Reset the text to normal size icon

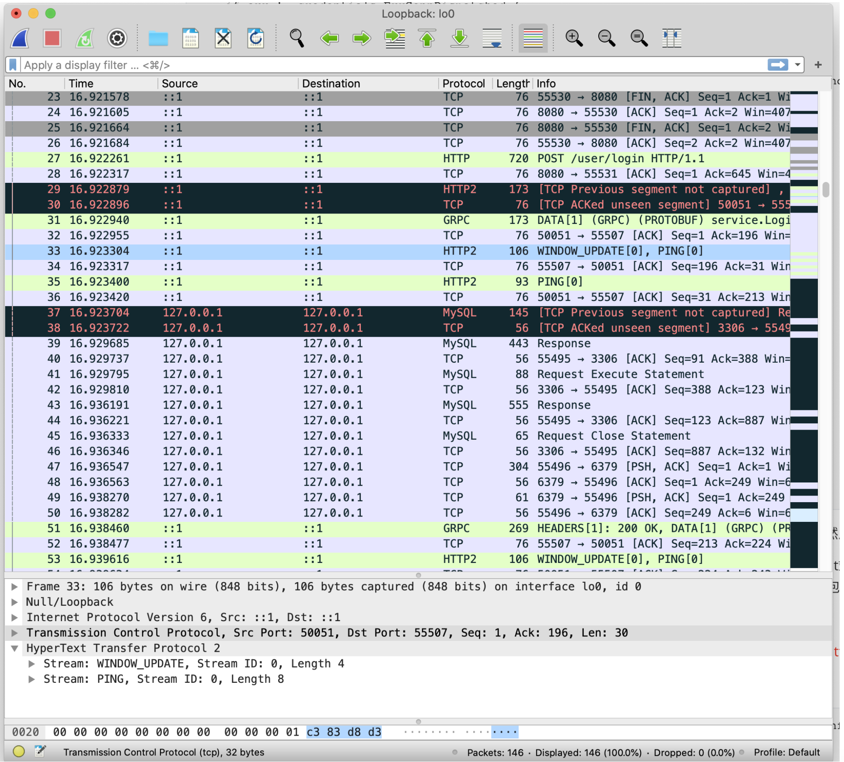(x=640, y=38)
